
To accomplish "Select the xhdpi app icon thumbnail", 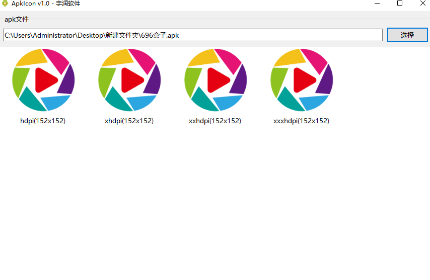I will click(x=129, y=80).
